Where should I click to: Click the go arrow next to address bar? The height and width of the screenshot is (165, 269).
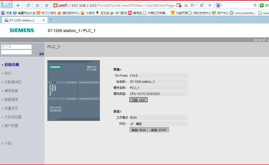(x=209, y=5)
